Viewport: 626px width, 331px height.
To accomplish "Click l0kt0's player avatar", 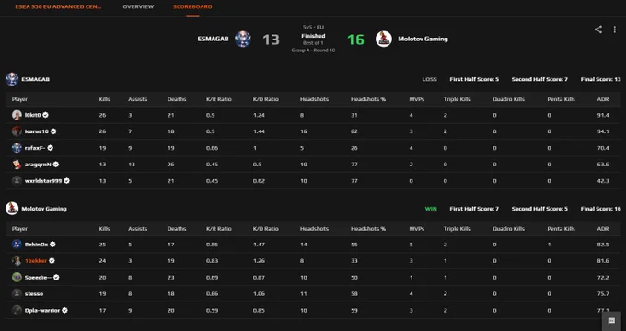I will coord(17,115).
